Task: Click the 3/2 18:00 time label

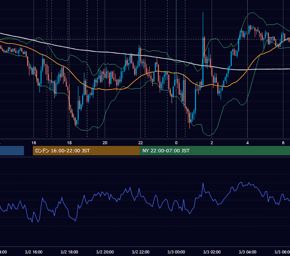Action: point(69,252)
